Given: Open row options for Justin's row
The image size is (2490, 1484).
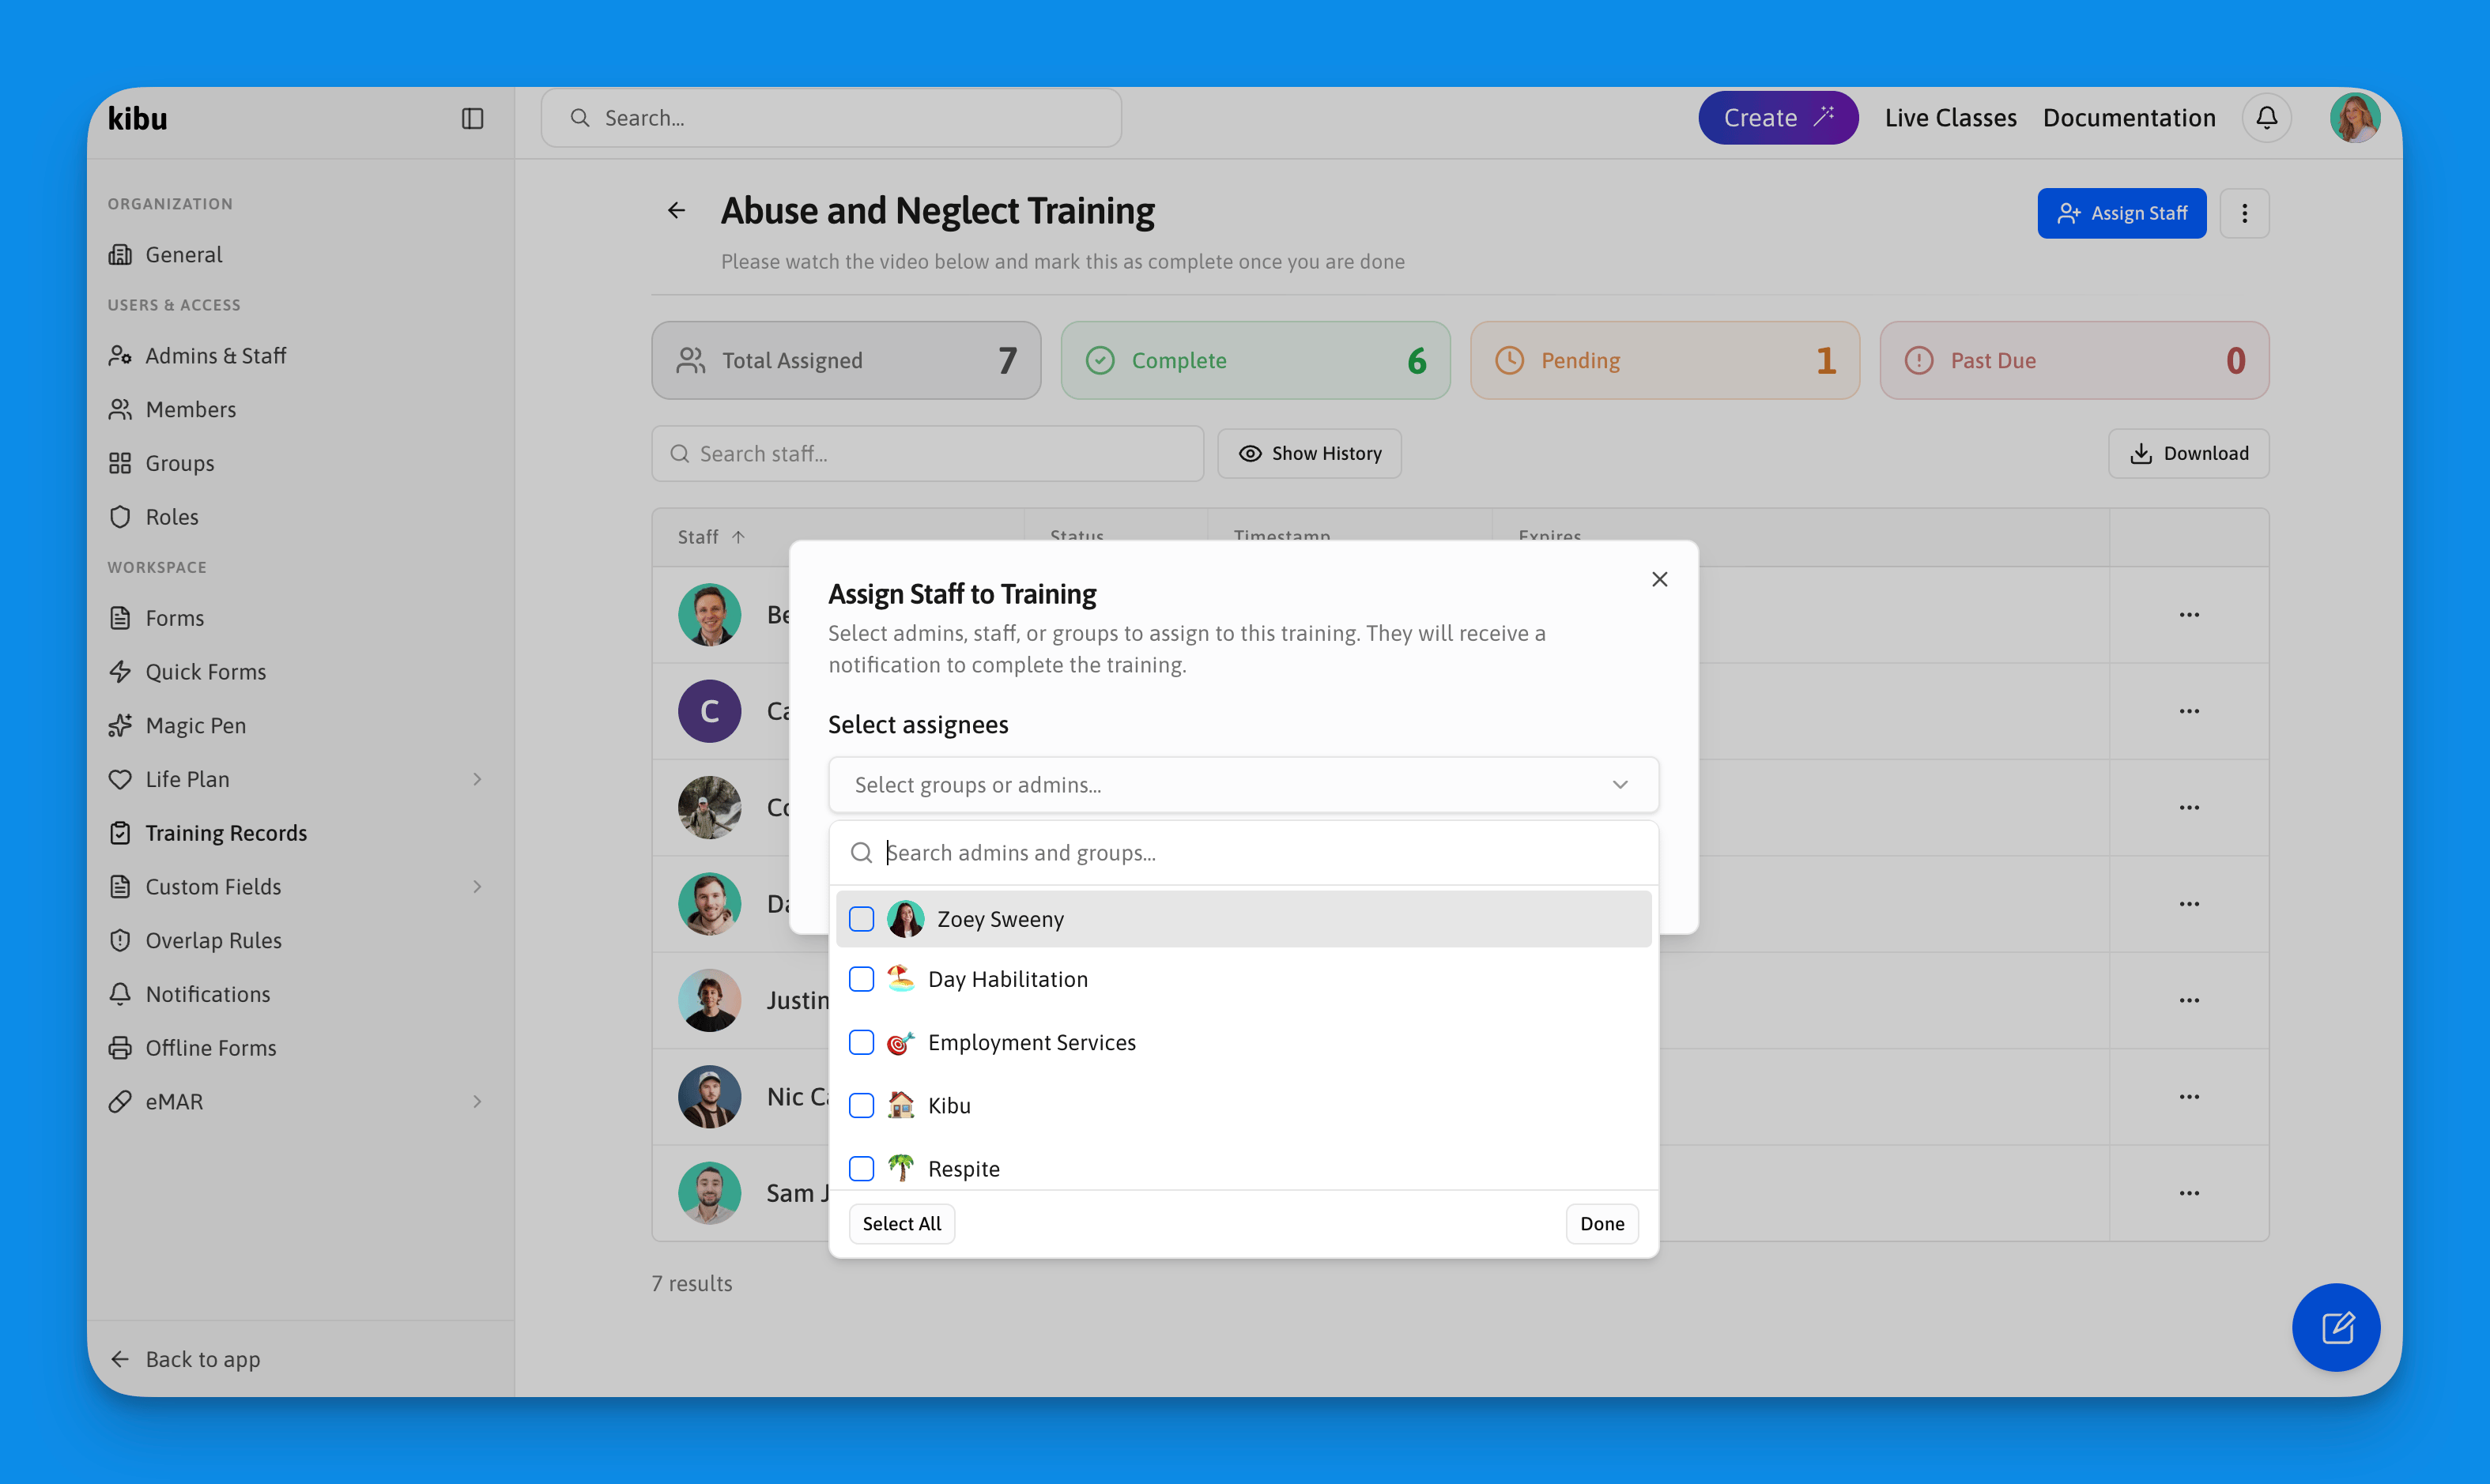Looking at the screenshot, I should [x=2189, y=1000].
